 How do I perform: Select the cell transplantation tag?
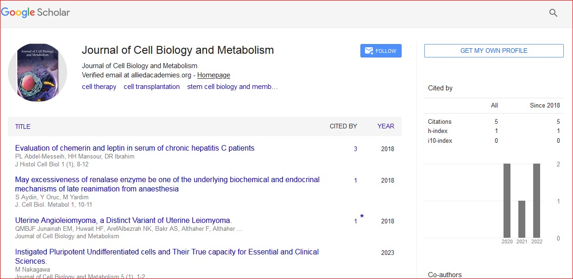pyautogui.click(x=151, y=87)
